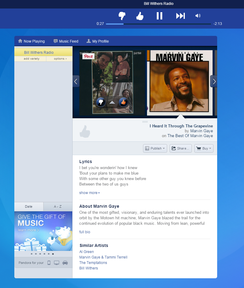Skip to the next track
244x288 pixels.
(181, 16)
